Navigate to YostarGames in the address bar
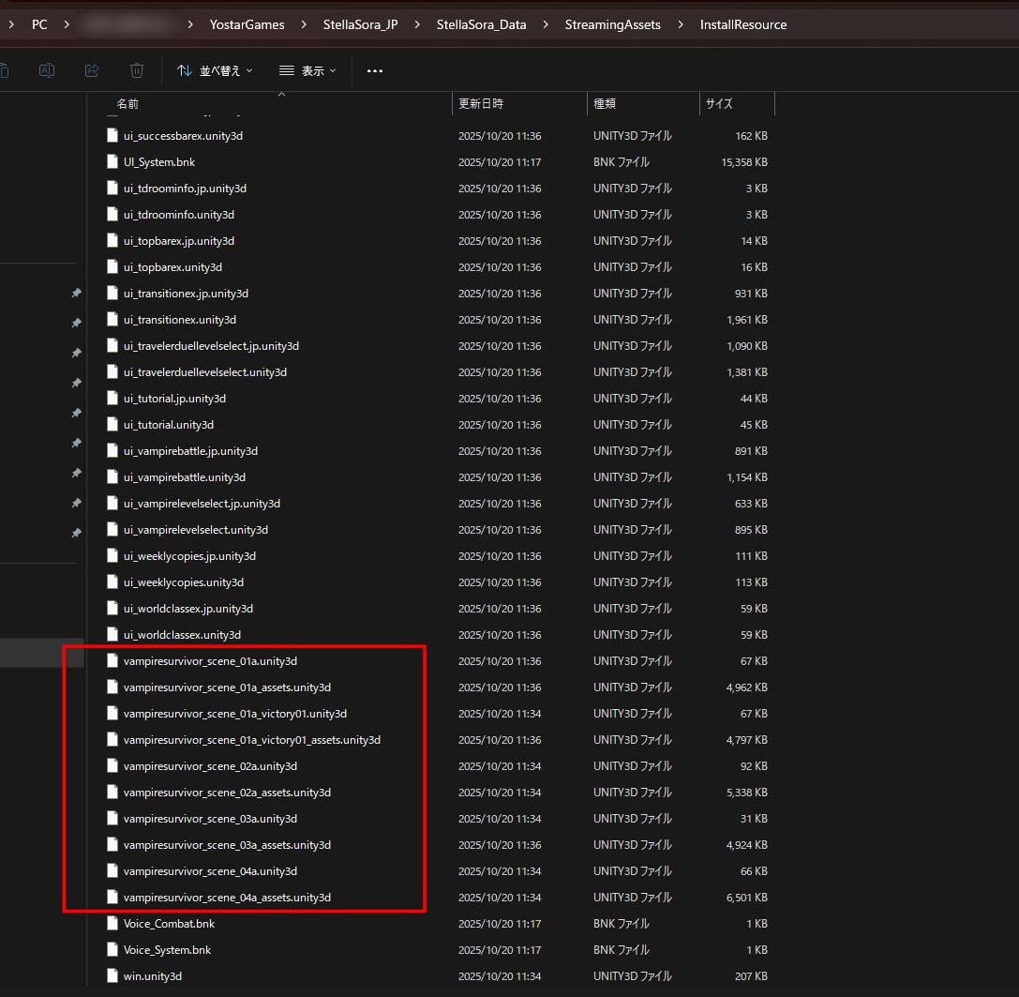Image resolution: width=1019 pixels, height=997 pixels. (x=247, y=24)
